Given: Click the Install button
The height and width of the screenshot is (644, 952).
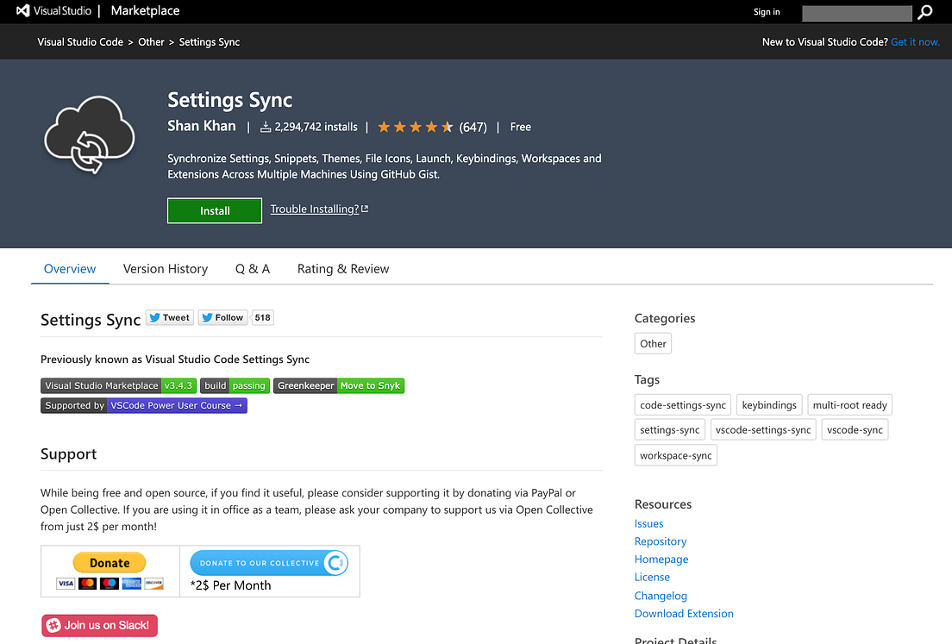Looking at the screenshot, I should [x=215, y=210].
